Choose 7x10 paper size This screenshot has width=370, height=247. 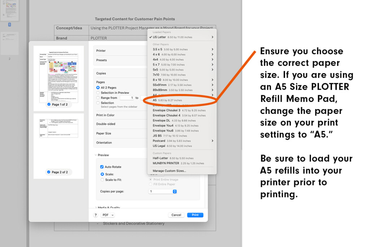coord(182,75)
